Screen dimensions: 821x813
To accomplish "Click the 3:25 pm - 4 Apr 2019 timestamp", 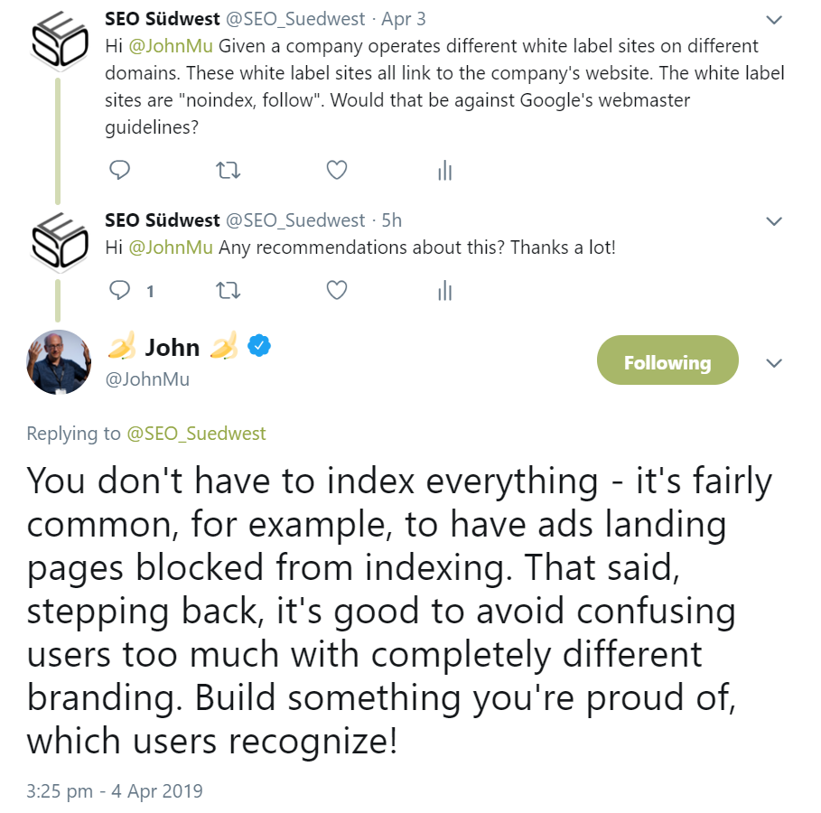I will (115, 791).
